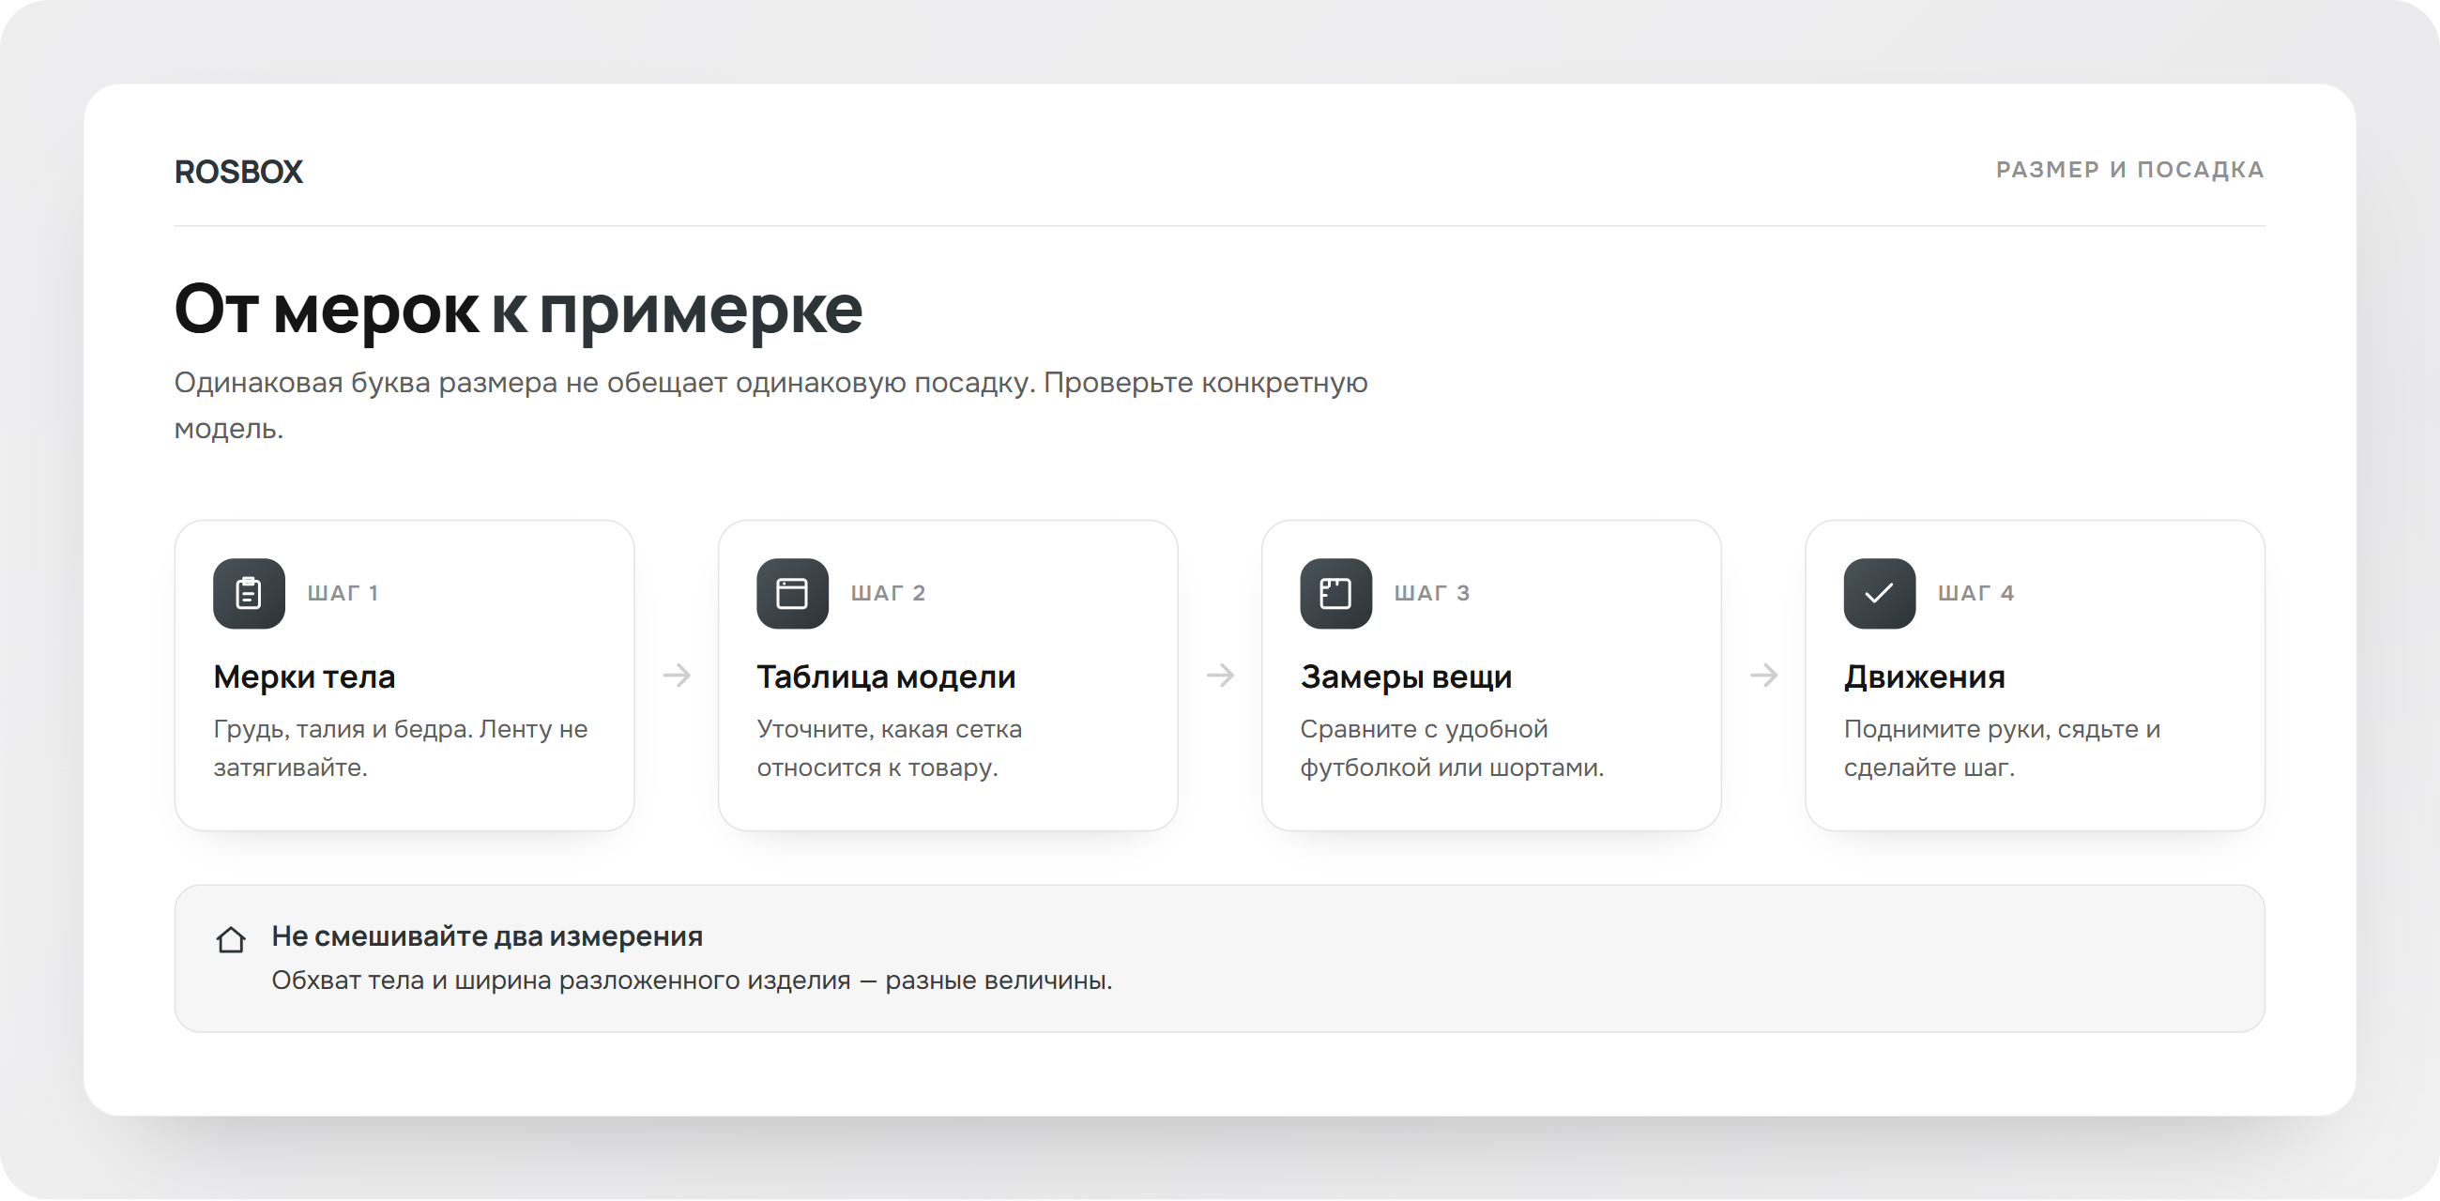
Task: Click the ШАГ 4 label
Action: pos(1975,594)
